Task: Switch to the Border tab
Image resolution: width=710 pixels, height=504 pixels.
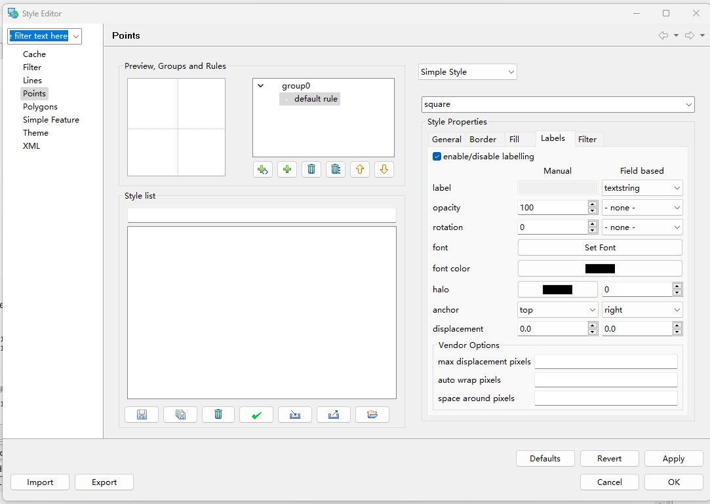Action: coord(483,140)
